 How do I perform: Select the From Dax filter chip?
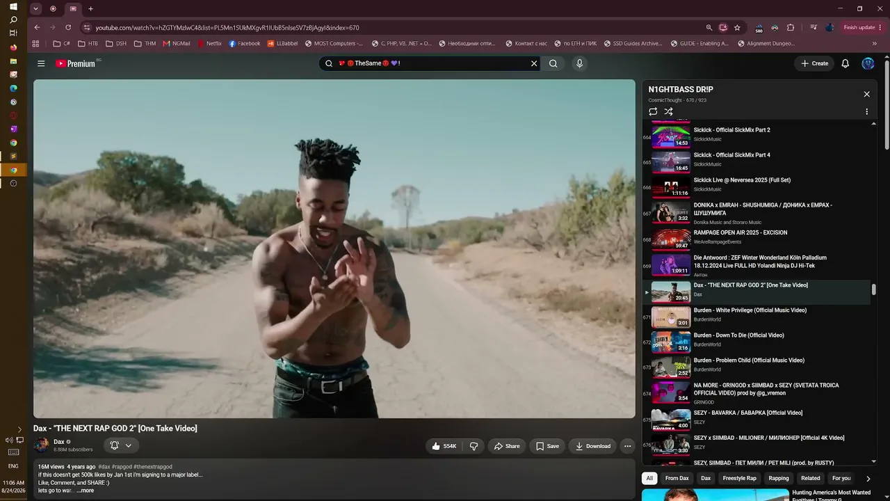[677, 478]
